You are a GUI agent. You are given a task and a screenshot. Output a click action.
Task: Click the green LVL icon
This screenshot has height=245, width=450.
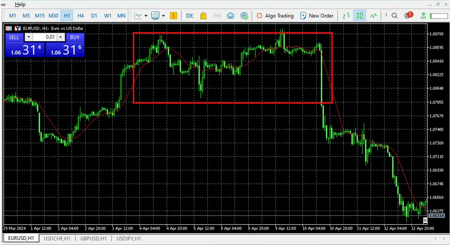pyautogui.click(x=423, y=16)
